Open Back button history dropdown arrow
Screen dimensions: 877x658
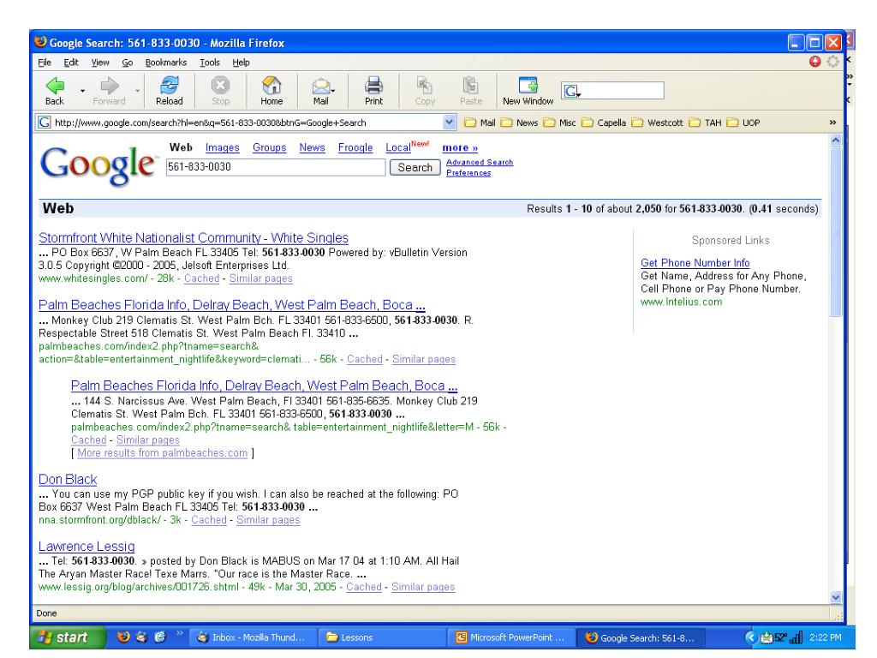[83, 91]
